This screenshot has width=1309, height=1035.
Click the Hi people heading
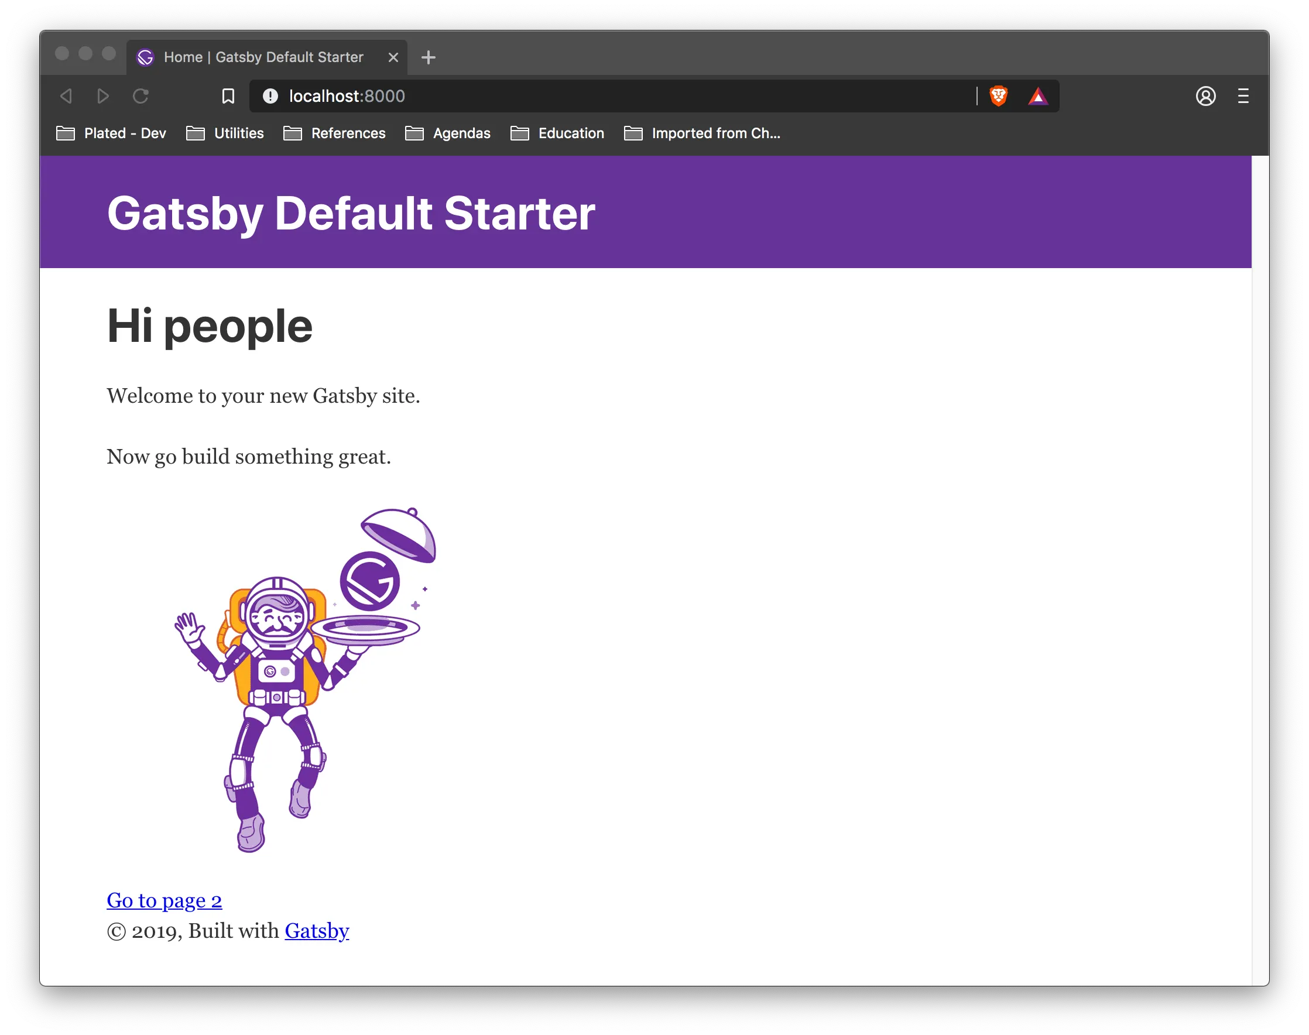point(210,326)
